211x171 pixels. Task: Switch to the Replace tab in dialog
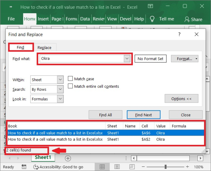[44, 48]
